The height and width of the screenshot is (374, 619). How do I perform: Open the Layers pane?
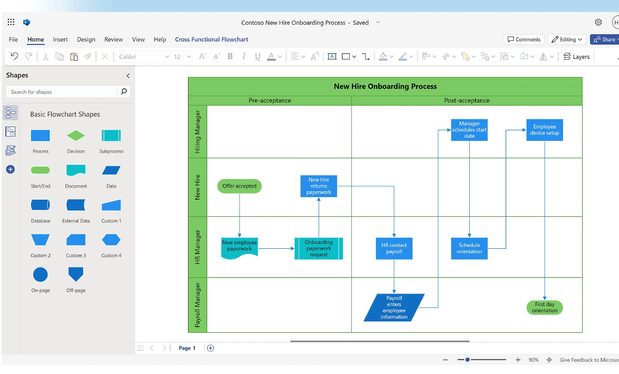[x=576, y=56]
